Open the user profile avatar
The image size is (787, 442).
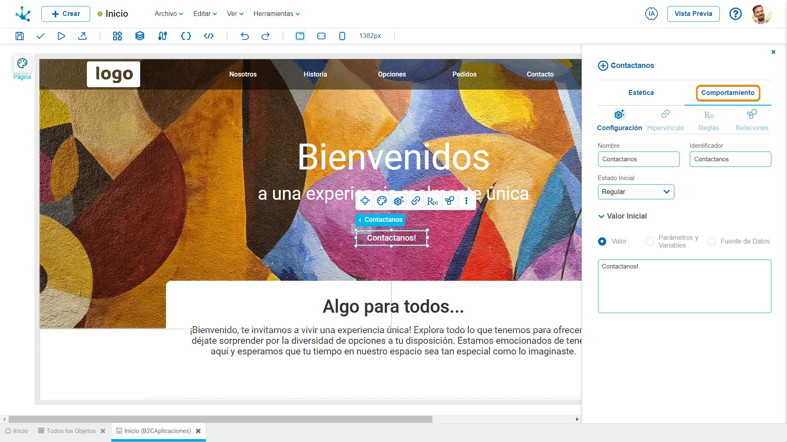762,14
